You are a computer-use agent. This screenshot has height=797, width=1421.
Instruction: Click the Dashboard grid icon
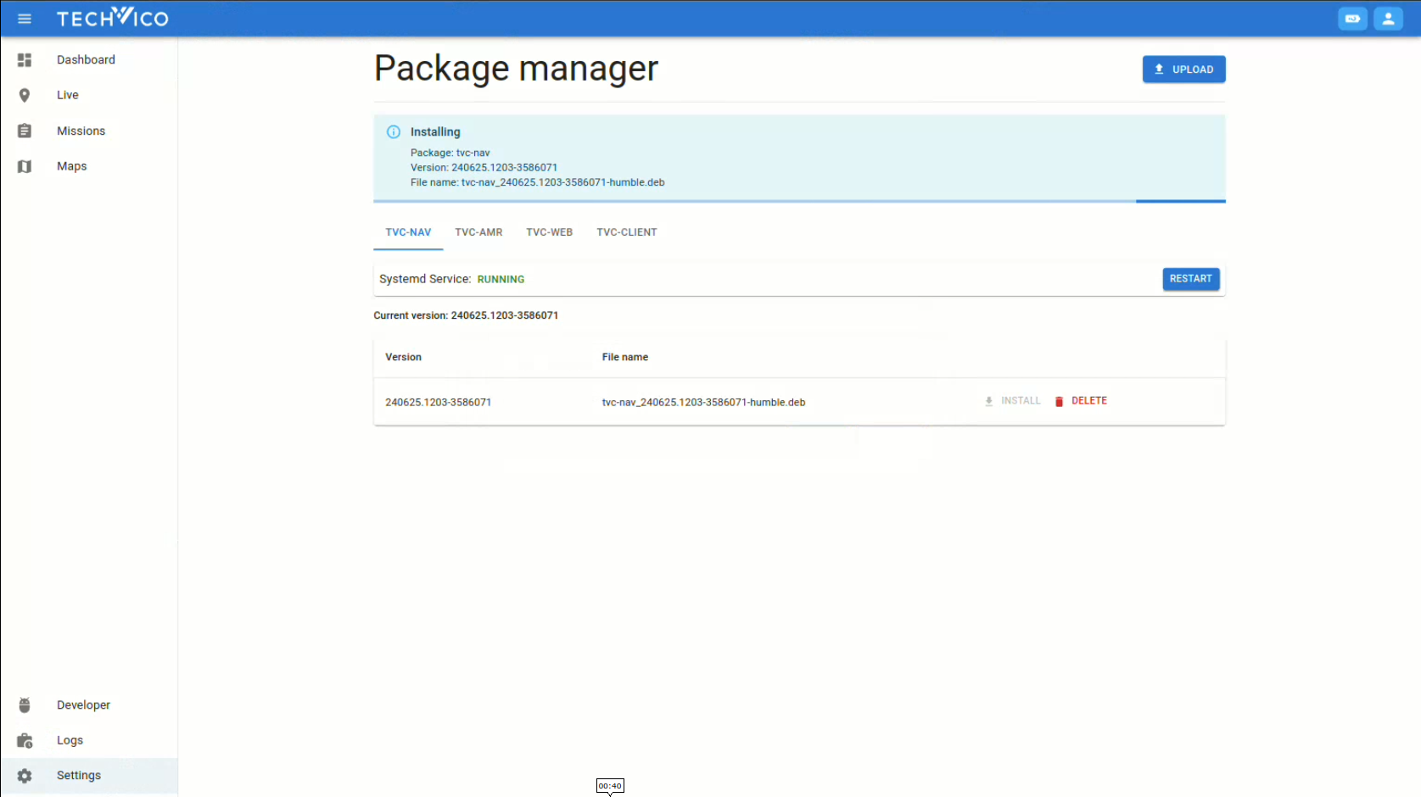(25, 60)
